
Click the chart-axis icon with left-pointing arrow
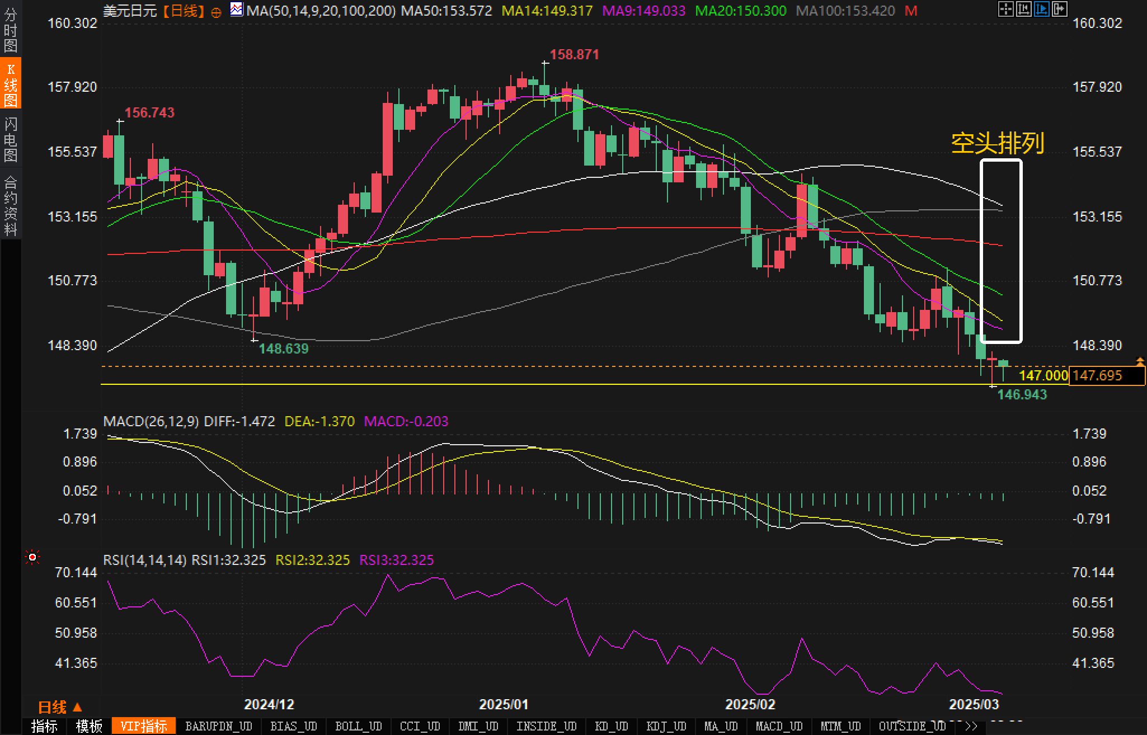click(x=1024, y=9)
